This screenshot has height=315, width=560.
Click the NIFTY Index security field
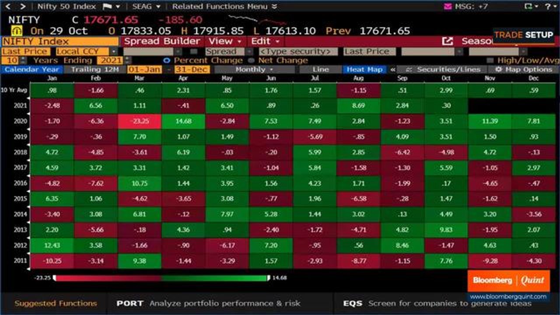60,42
